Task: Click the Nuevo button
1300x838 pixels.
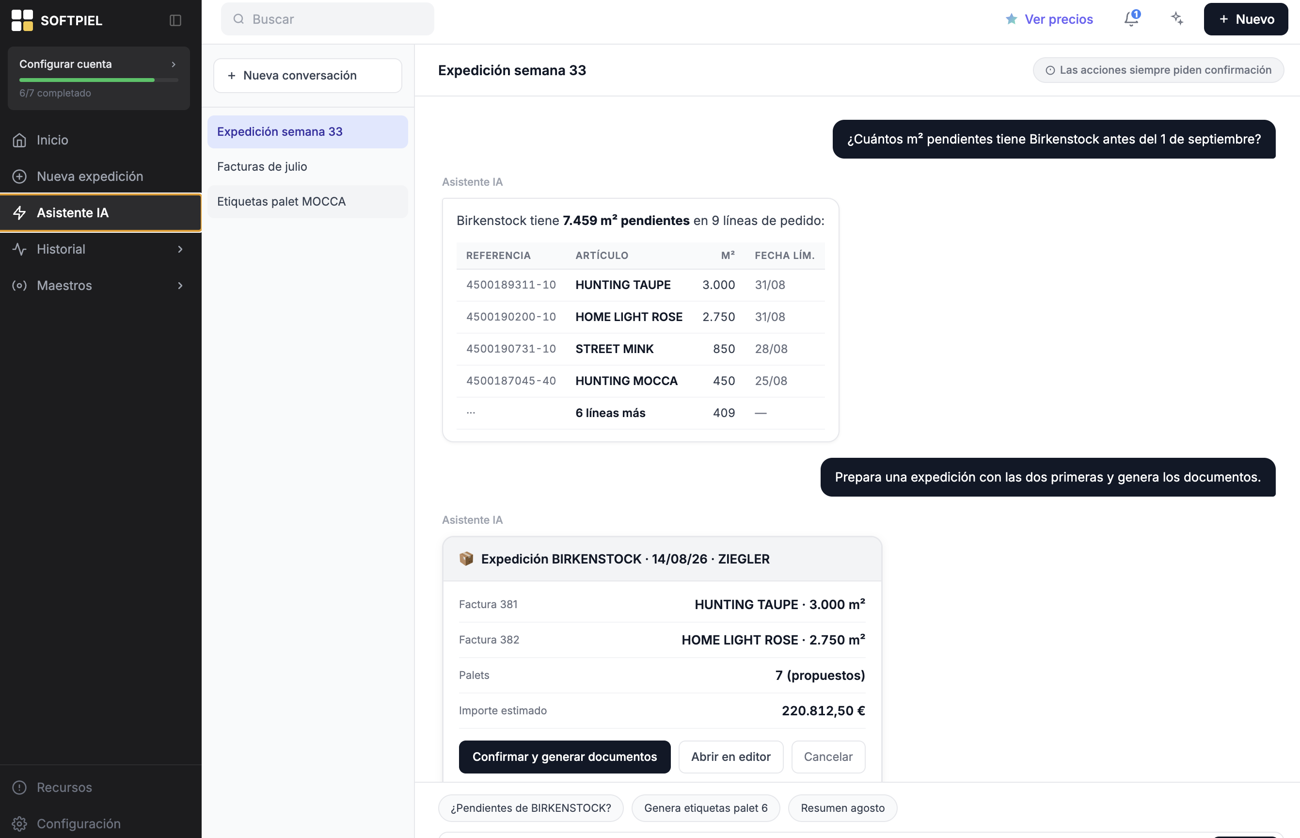Action: click(1246, 19)
